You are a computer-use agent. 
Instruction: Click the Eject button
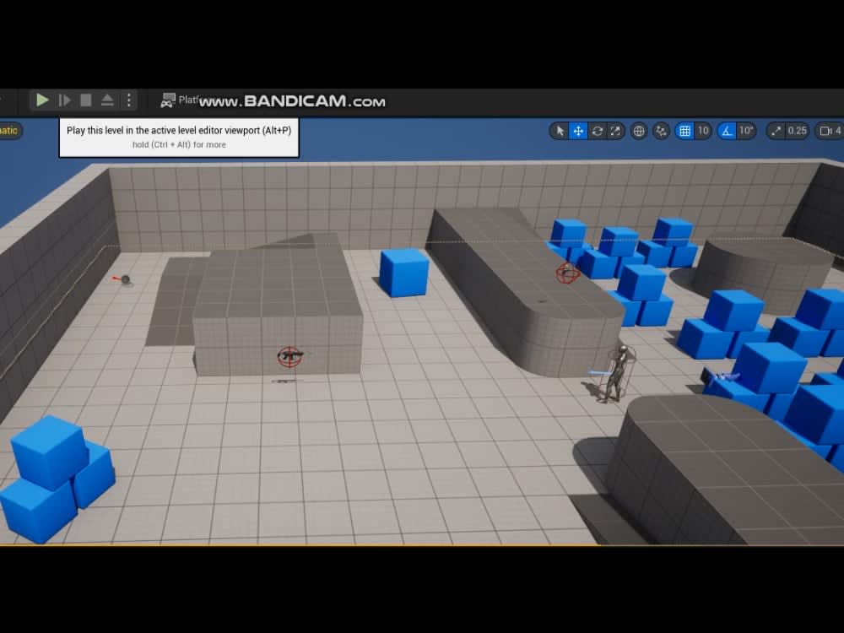pyautogui.click(x=106, y=100)
